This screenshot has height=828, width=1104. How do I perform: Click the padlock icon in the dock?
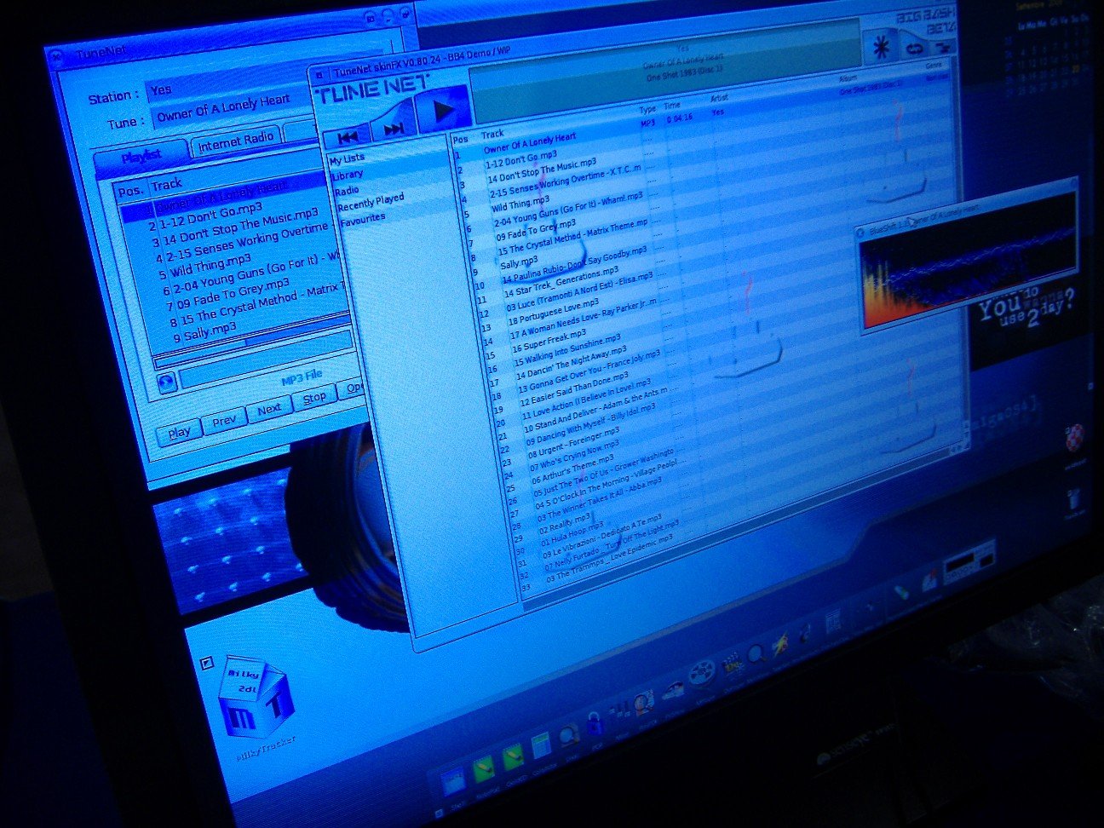[x=595, y=724]
